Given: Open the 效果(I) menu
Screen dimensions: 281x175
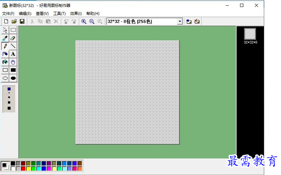Looking at the screenshot, I should (x=76, y=14).
